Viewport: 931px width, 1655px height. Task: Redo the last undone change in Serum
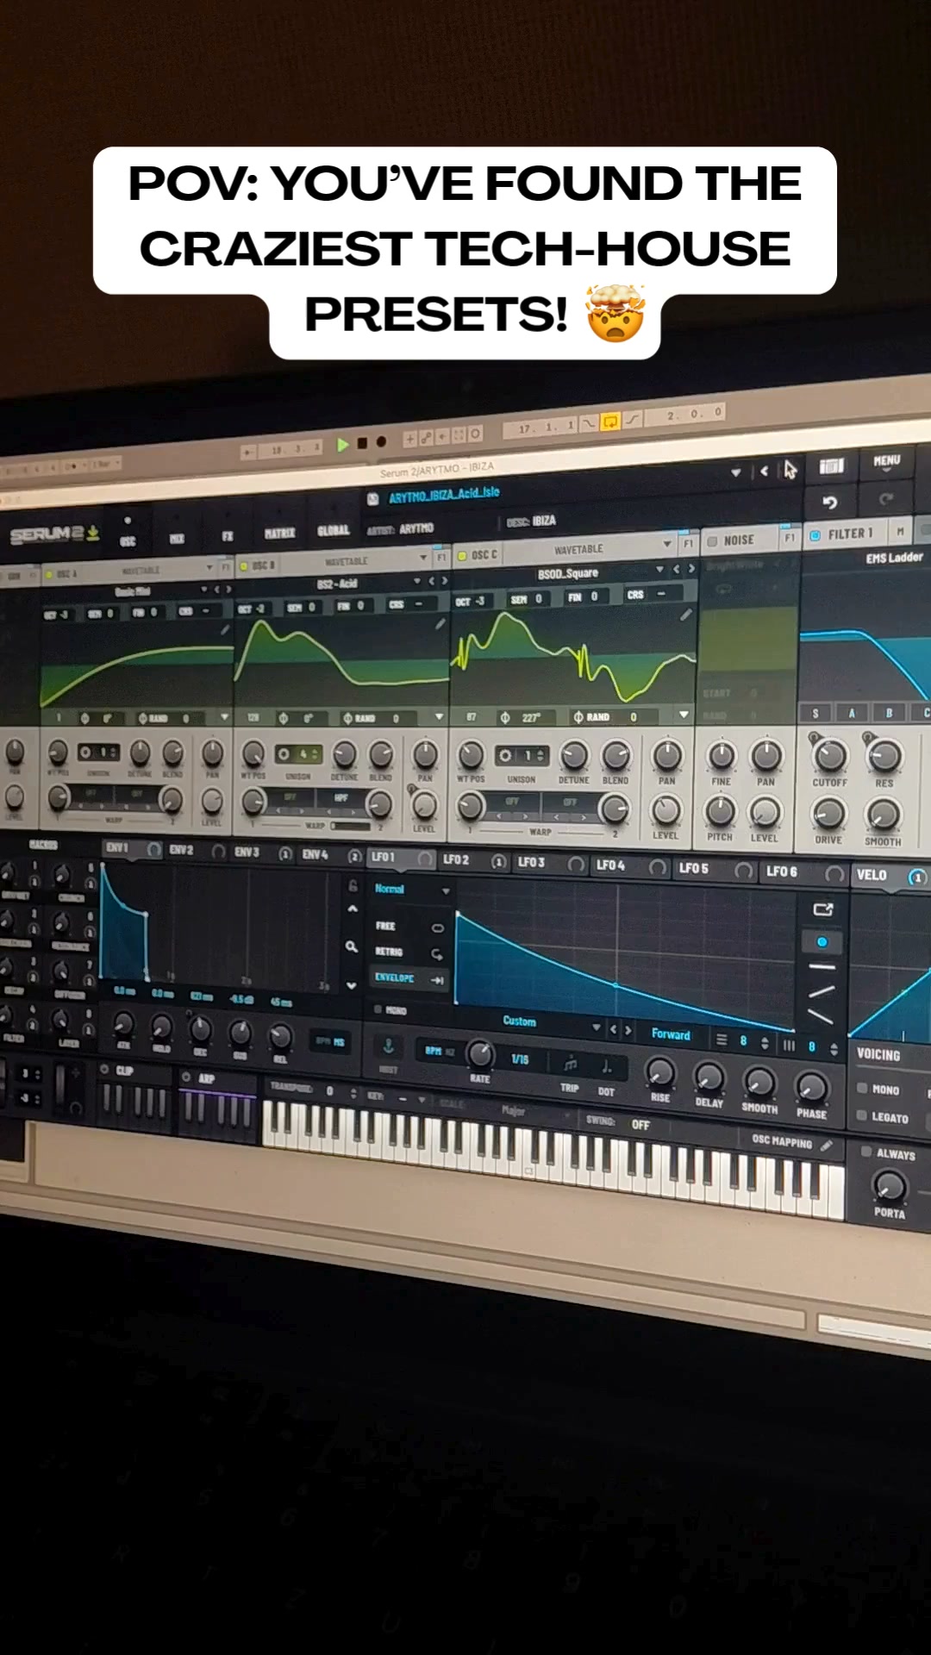click(885, 499)
